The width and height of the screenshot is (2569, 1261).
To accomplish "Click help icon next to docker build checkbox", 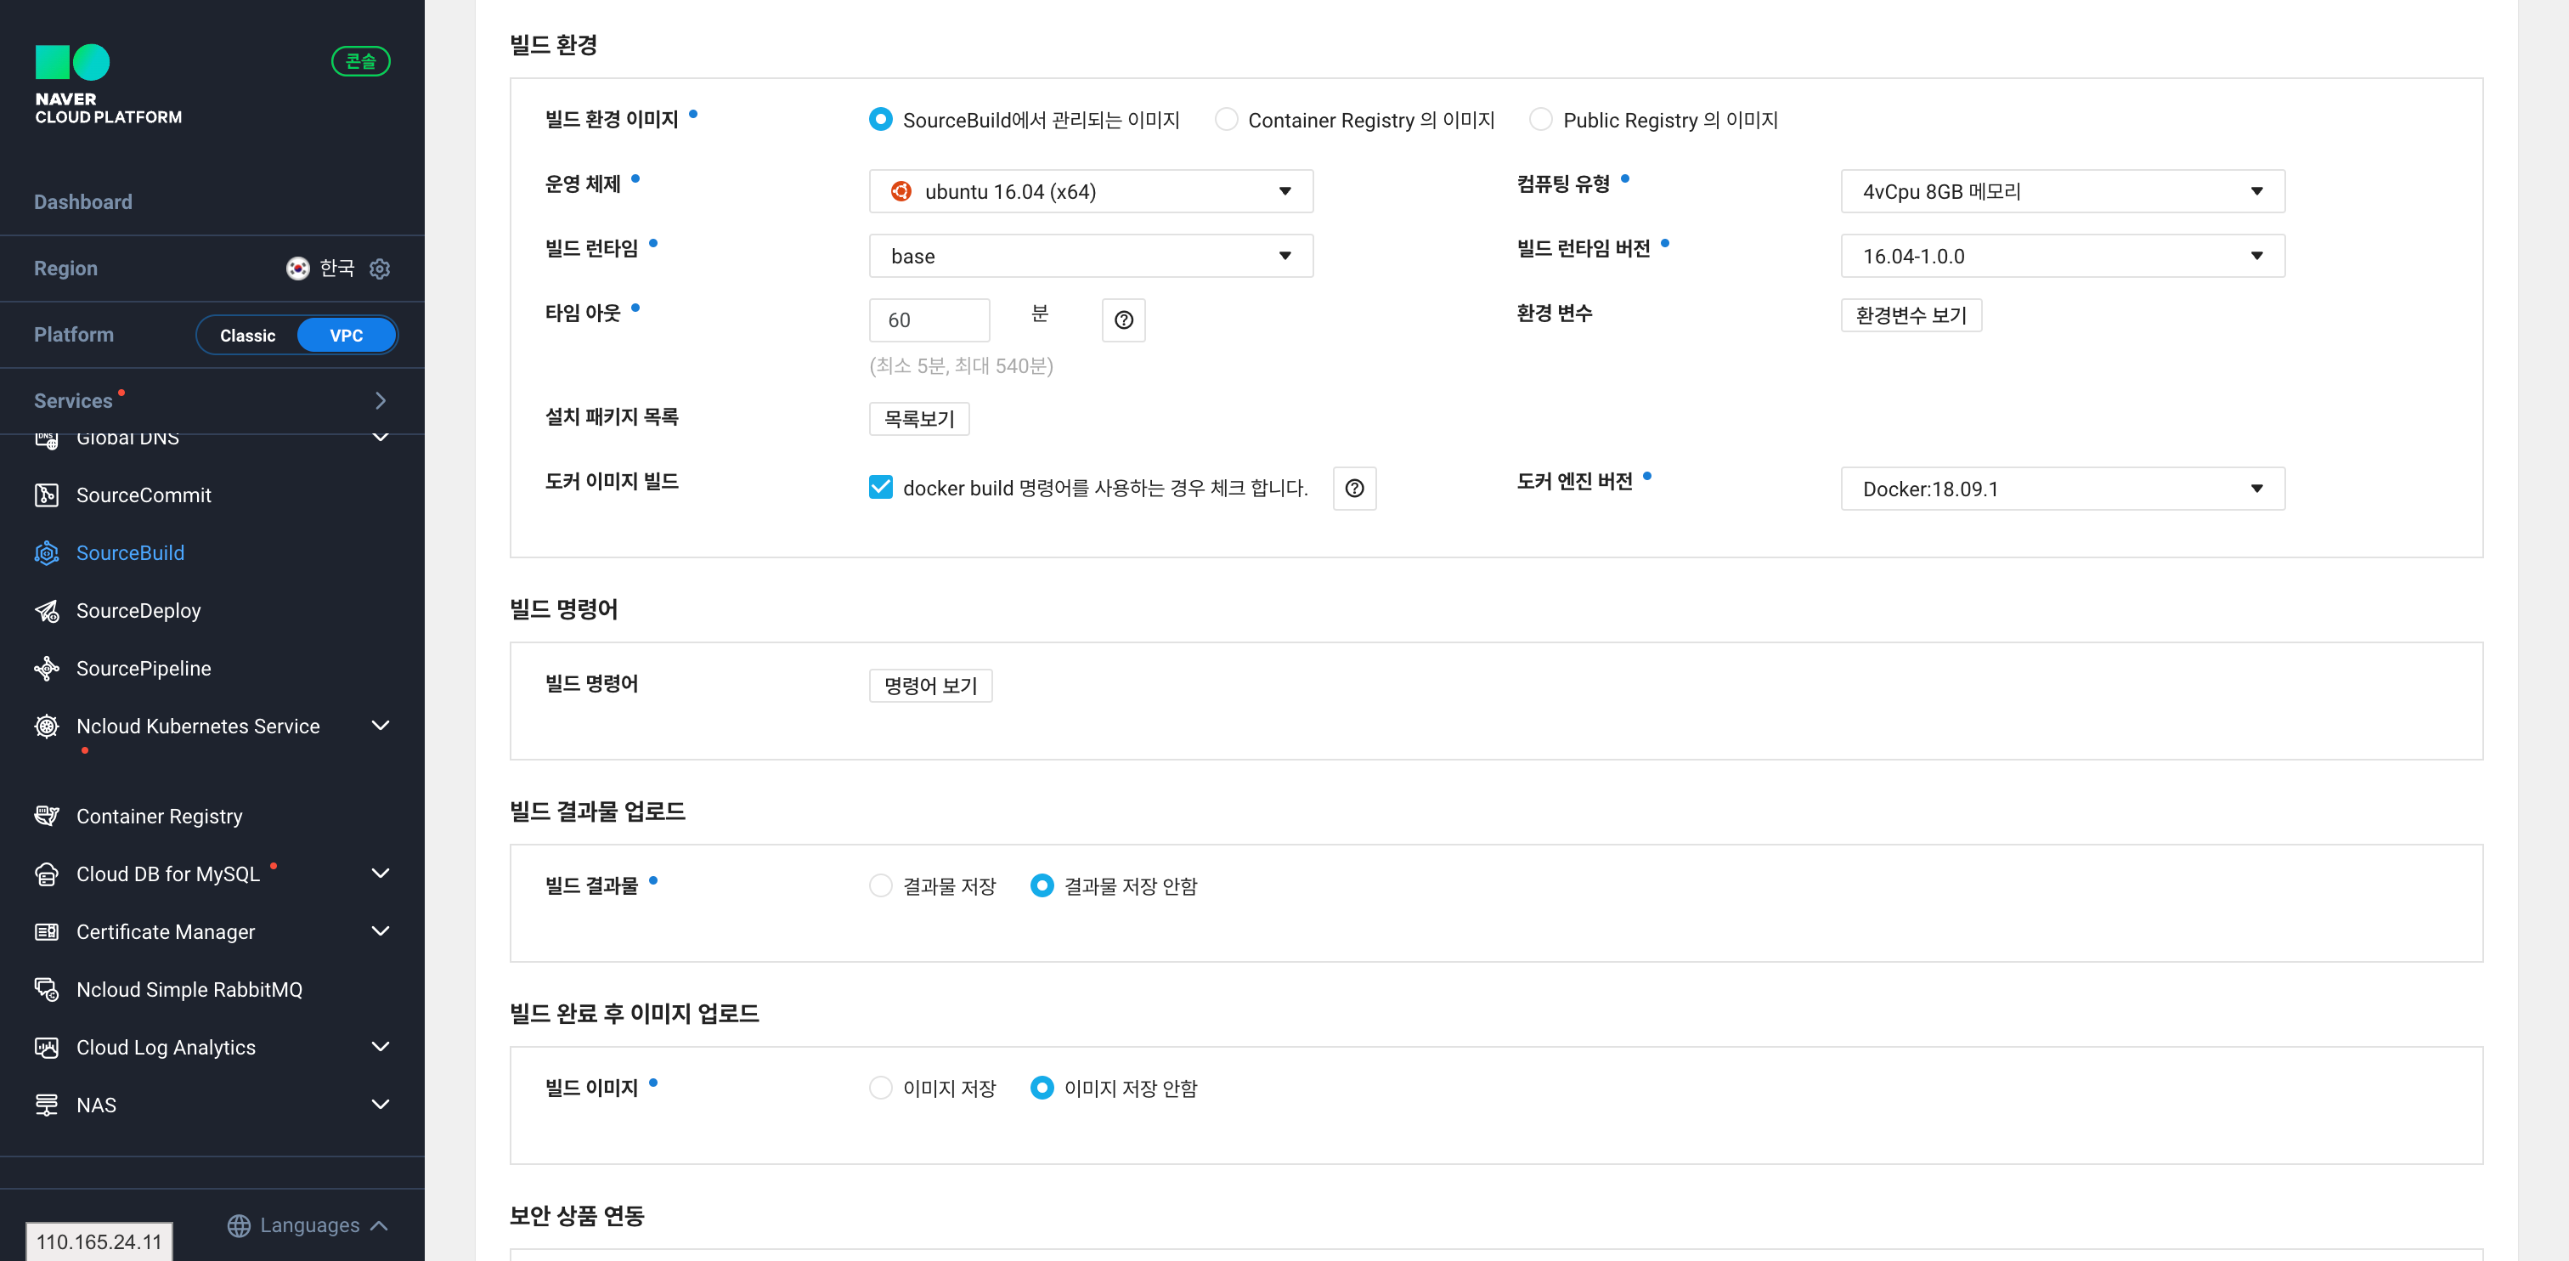I will click(x=1353, y=489).
